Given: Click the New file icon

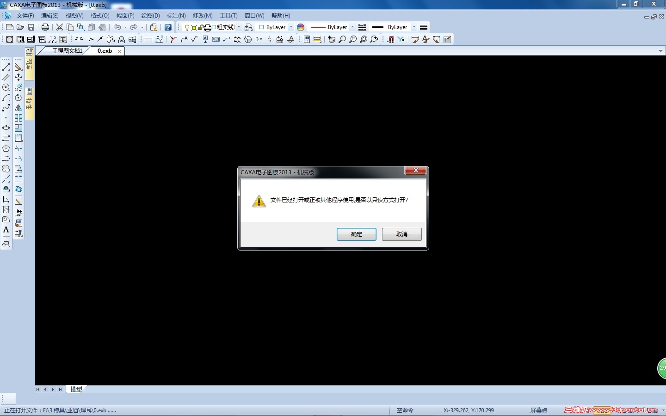Looking at the screenshot, I should click(x=9, y=27).
